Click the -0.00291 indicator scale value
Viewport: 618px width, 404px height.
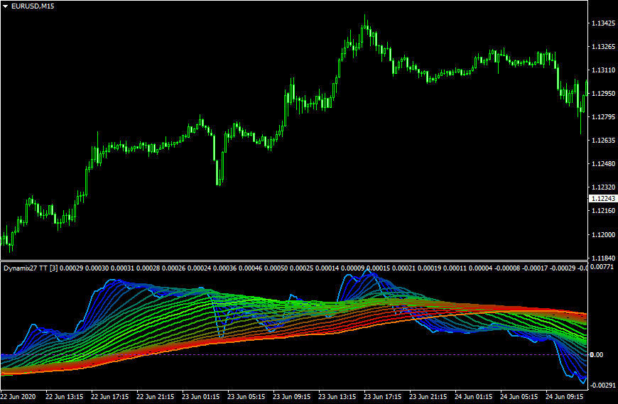602,384
